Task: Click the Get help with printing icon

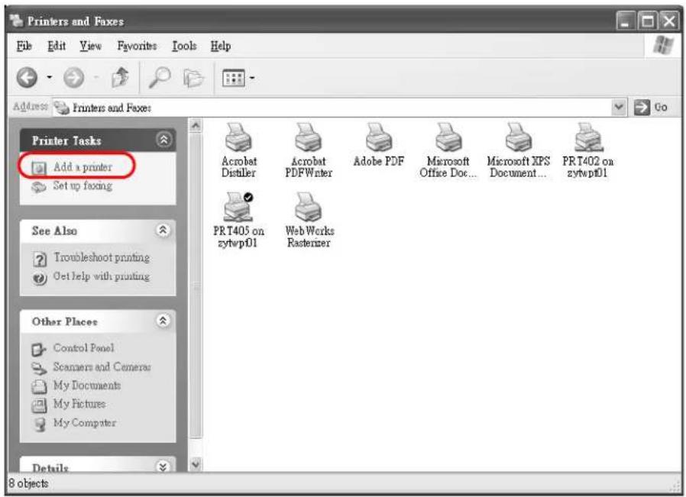Action: (x=40, y=278)
